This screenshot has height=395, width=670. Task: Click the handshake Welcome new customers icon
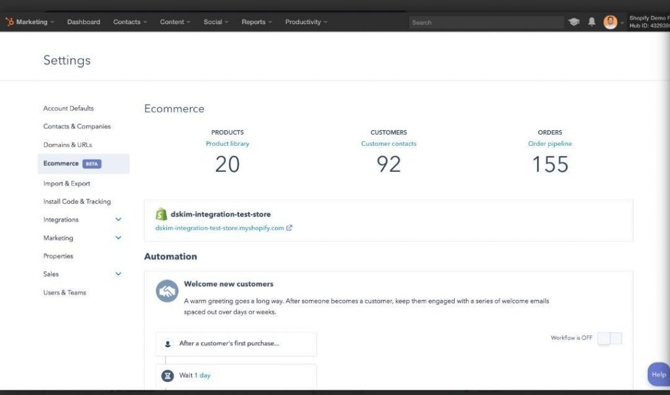click(167, 291)
